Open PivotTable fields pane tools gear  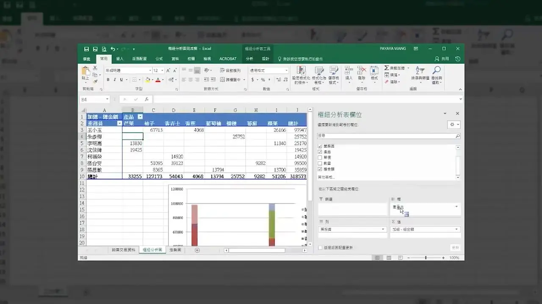[454, 125]
